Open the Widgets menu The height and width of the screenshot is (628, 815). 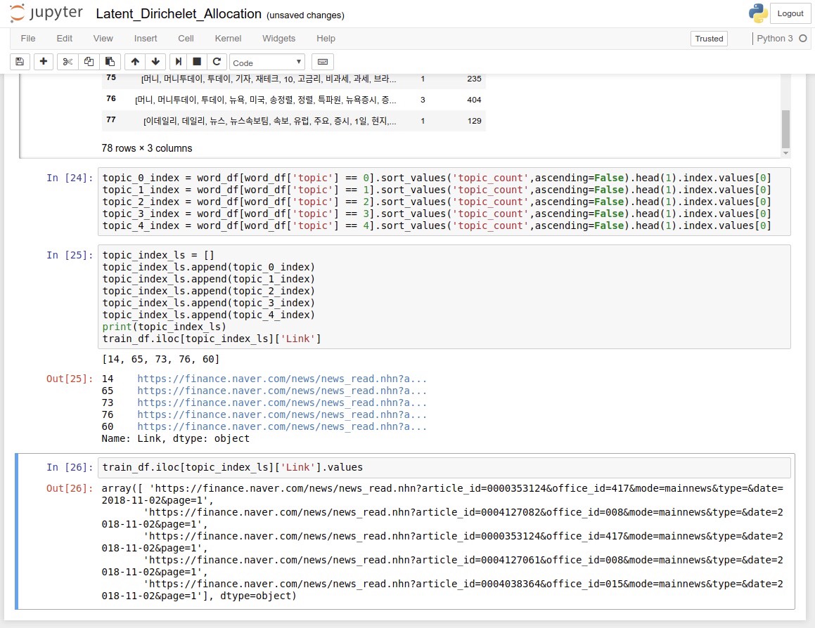click(x=278, y=39)
